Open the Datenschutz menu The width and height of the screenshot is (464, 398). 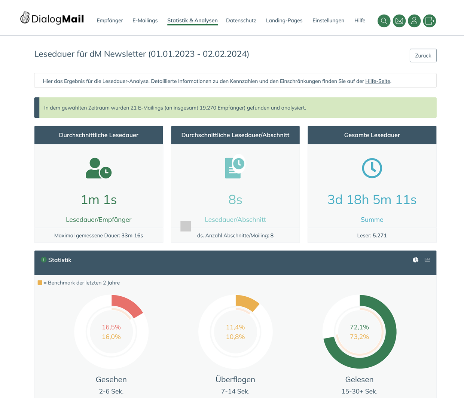pyautogui.click(x=241, y=21)
